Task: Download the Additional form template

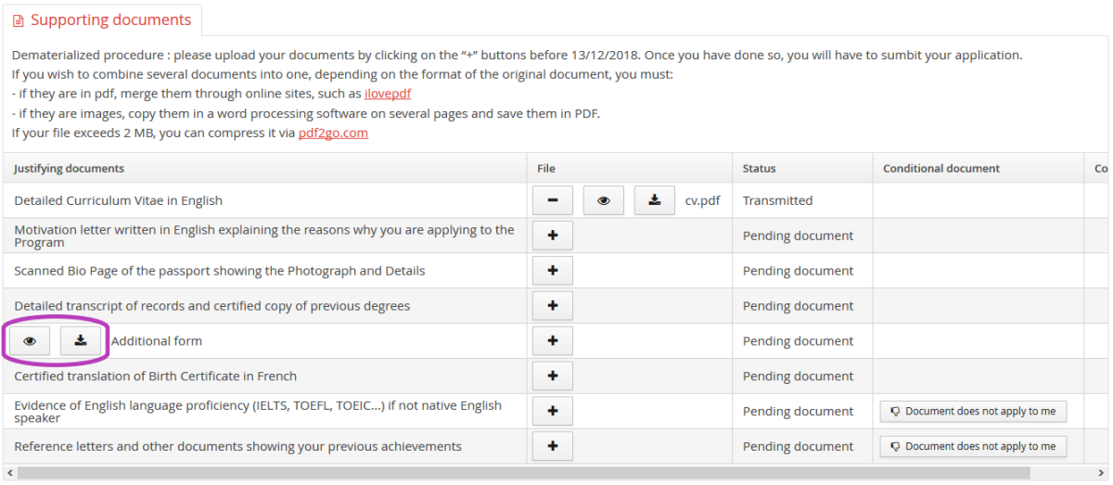Action: pos(81,341)
